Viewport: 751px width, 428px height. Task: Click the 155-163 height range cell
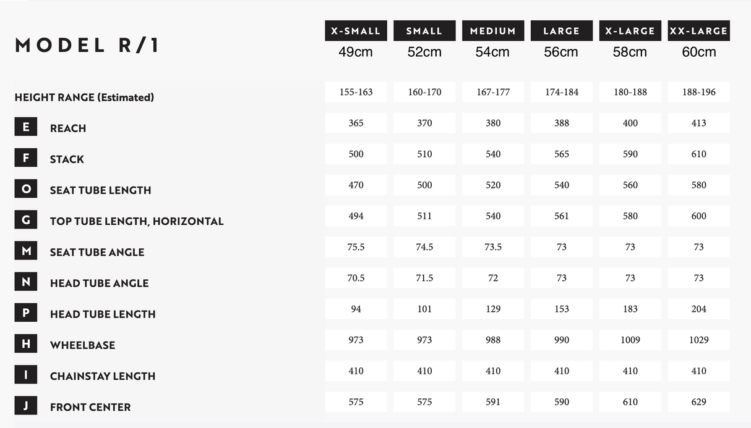356,92
